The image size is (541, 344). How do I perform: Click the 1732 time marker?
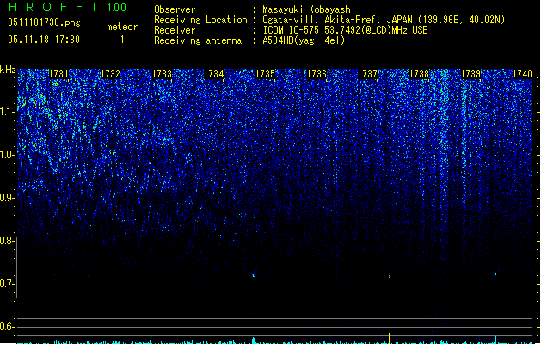110,74
